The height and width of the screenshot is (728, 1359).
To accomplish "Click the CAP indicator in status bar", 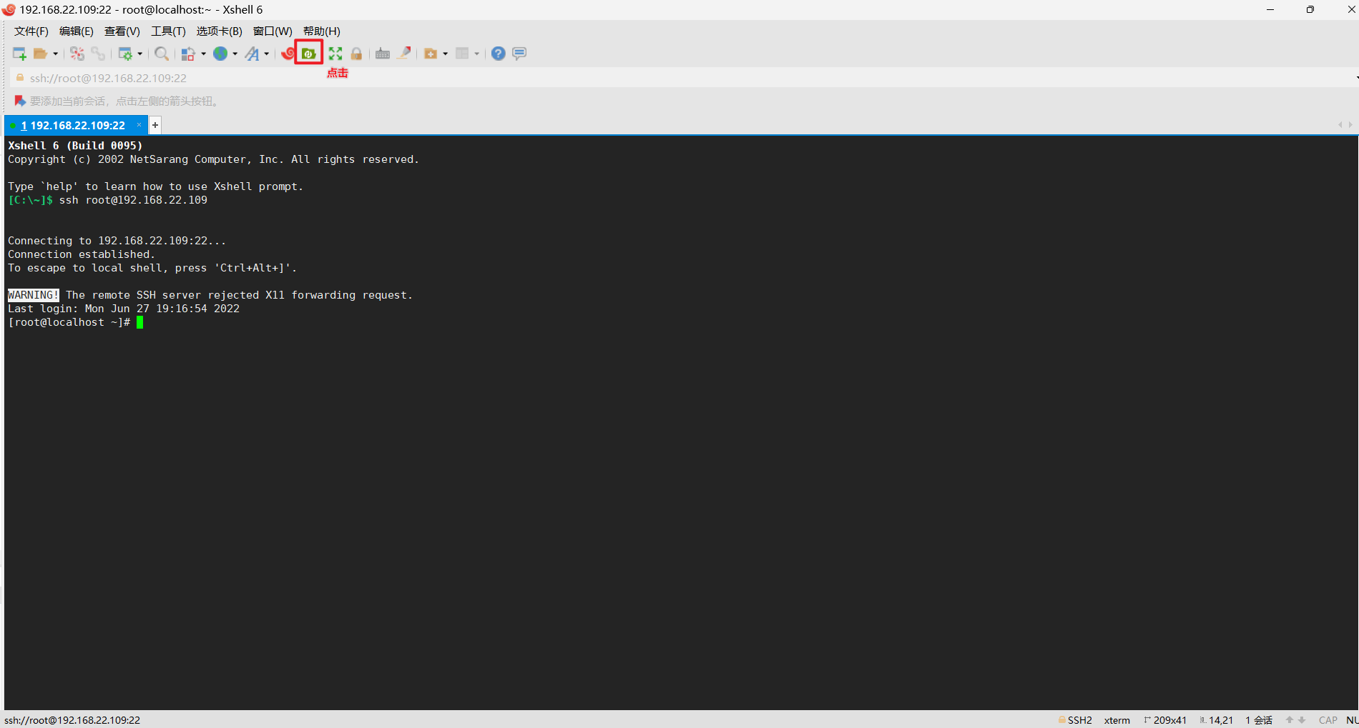I will 1328,720.
